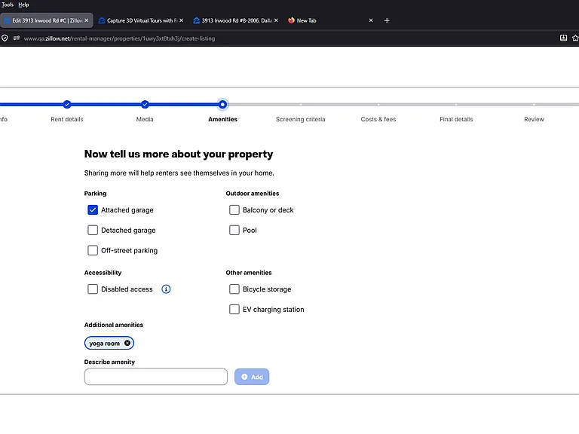Viewport: 579px width, 434px height.
Task: Uncheck the Attached garage checkbox
Action: tap(93, 210)
